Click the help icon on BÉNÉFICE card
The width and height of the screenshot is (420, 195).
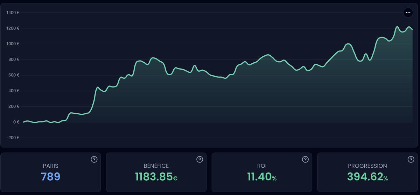click(x=199, y=159)
